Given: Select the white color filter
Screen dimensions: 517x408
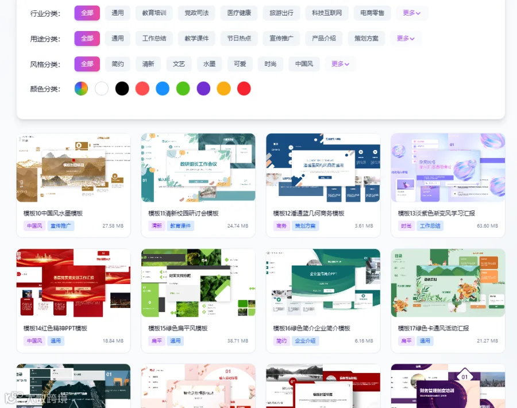Looking at the screenshot, I should tap(102, 88).
